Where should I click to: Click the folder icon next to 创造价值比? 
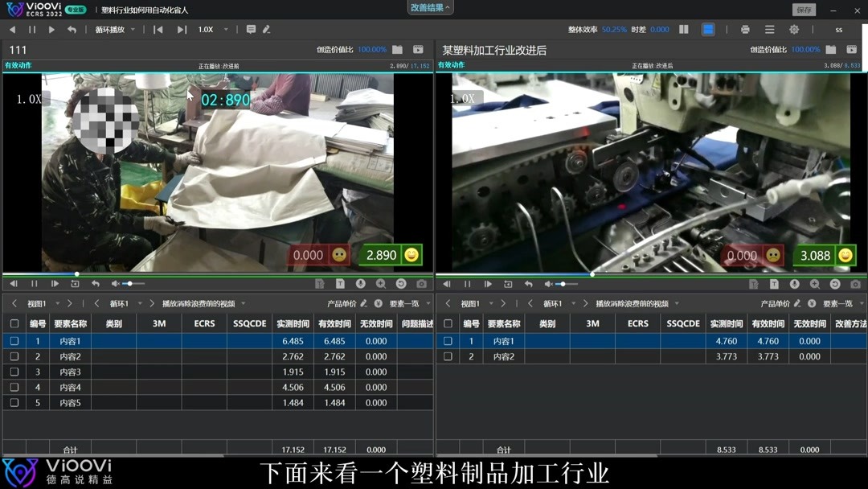coord(397,49)
